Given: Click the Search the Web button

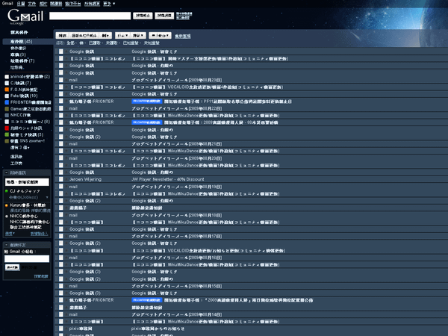Looking at the screenshot, I should coord(164,16).
